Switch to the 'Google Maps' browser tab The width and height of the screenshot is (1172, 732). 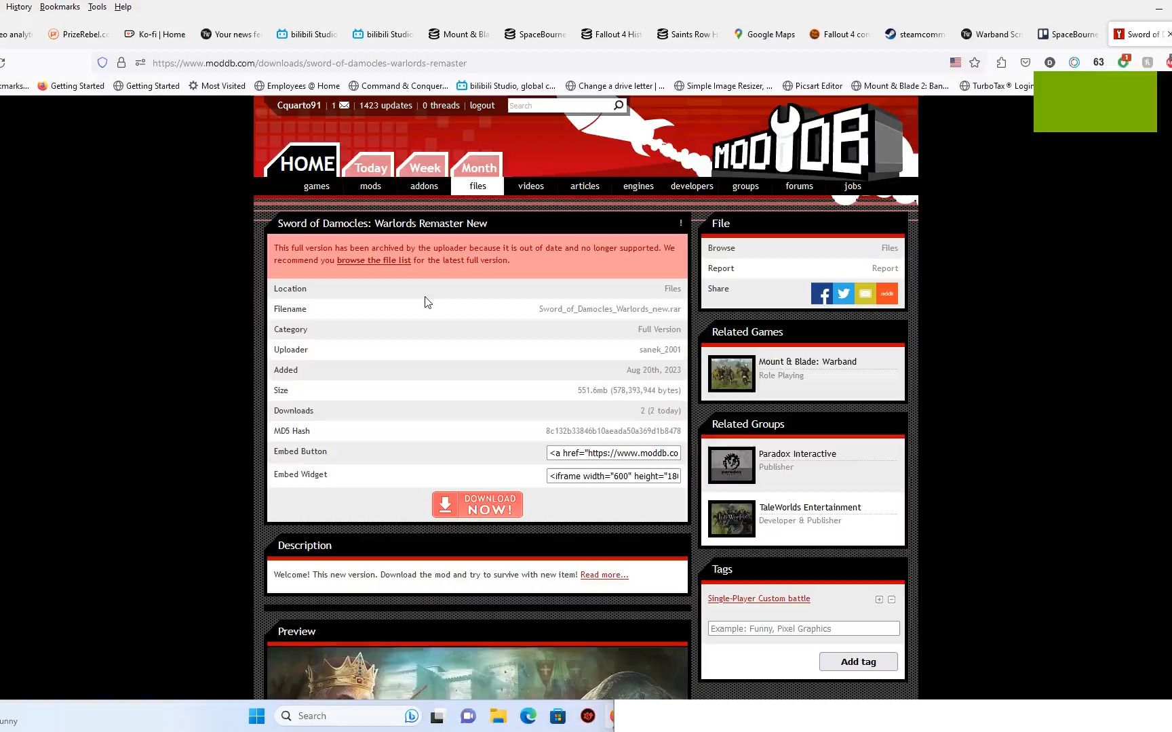(x=764, y=34)
